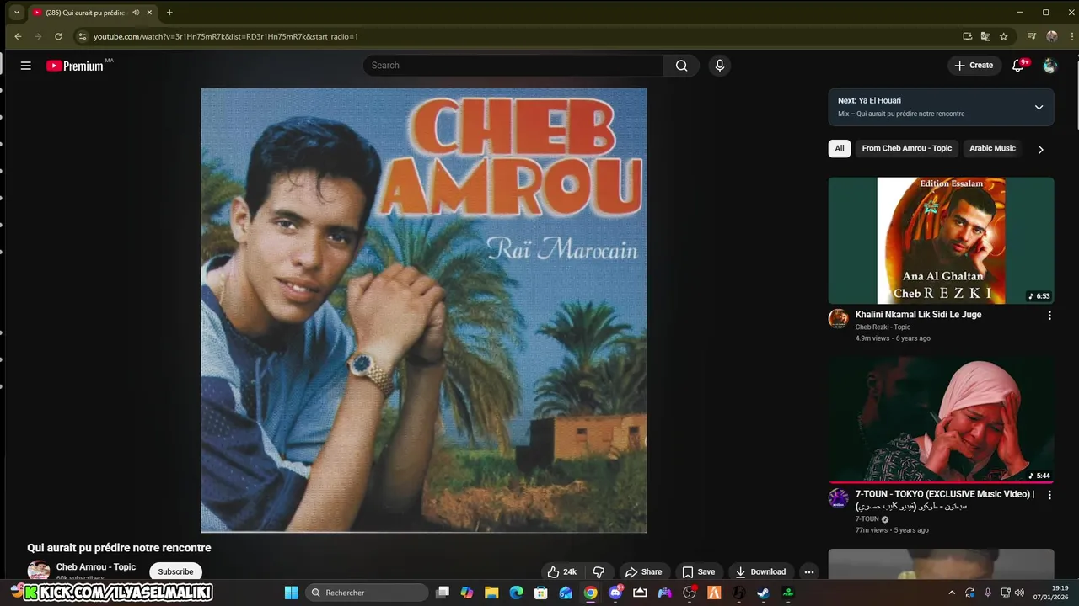The width and height of the screenshot is (1079, 606).
Task: Expand the Mix playlist panel chevron
Action: (x=1039, y=107)
